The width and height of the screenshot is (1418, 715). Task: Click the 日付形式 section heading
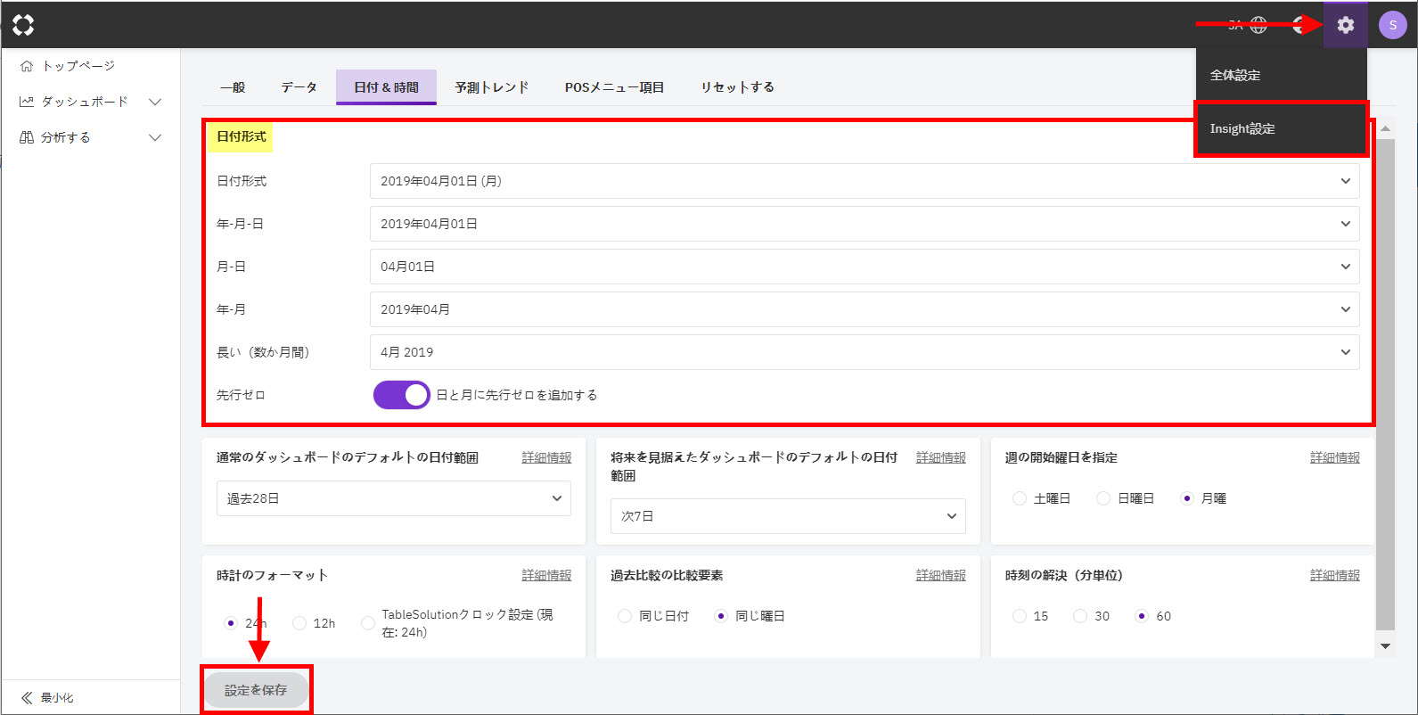tap(241, 136)
